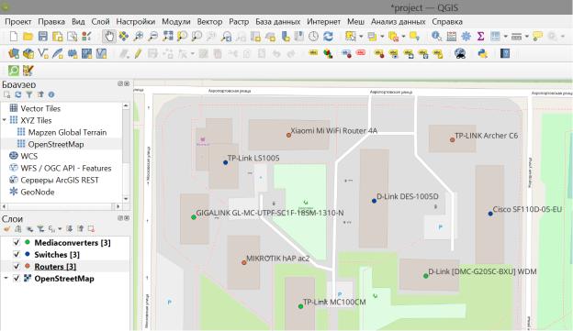This screenshot has width=573, height=331.
Task: Click the Xiaomi Mi WiFi Router 4A map point
Action: (288, 135)
